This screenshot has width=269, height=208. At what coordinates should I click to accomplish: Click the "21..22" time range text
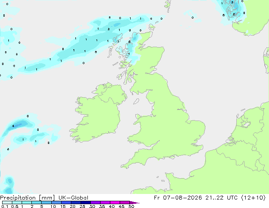[214, 198]
